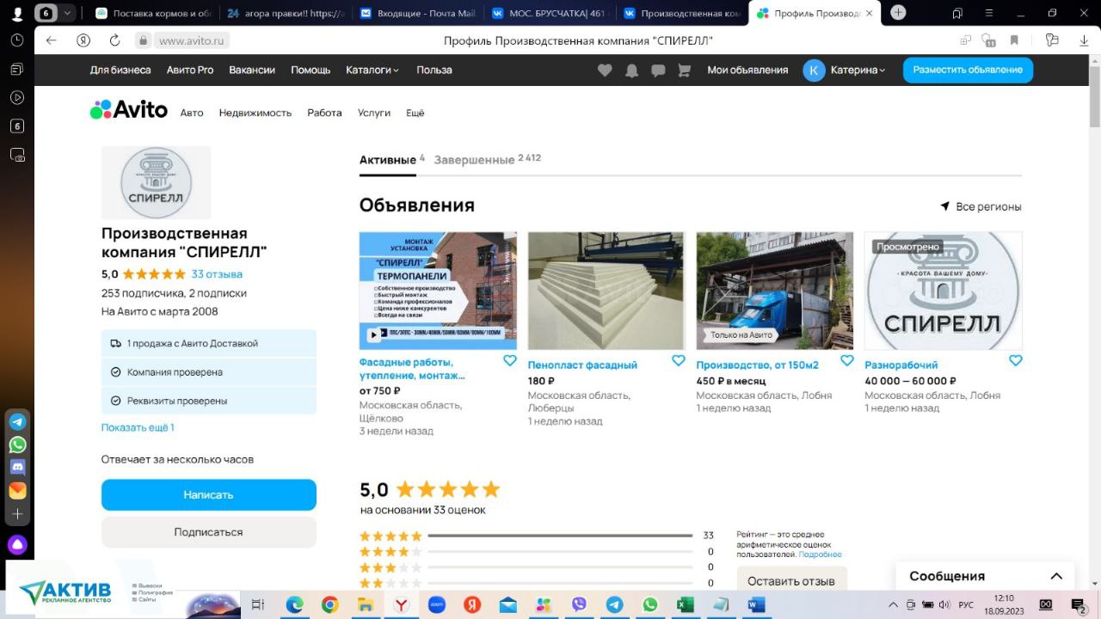Image resolution: width=1101 pixels, height=619 pixels.
Task: Add Пенопласт фасадный listing to favorites
Action: tap(678, 361)
